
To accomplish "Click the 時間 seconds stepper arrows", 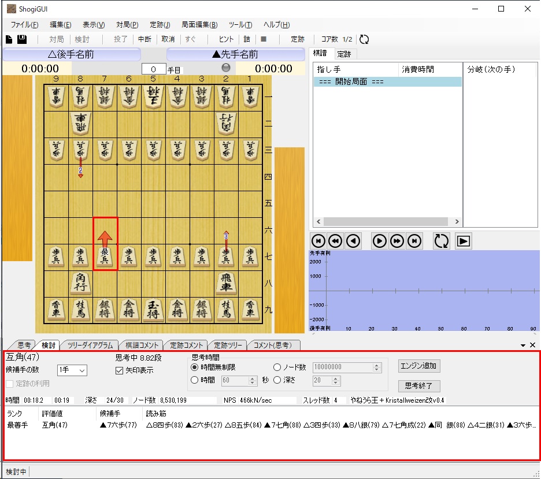I will coord(253,380).
